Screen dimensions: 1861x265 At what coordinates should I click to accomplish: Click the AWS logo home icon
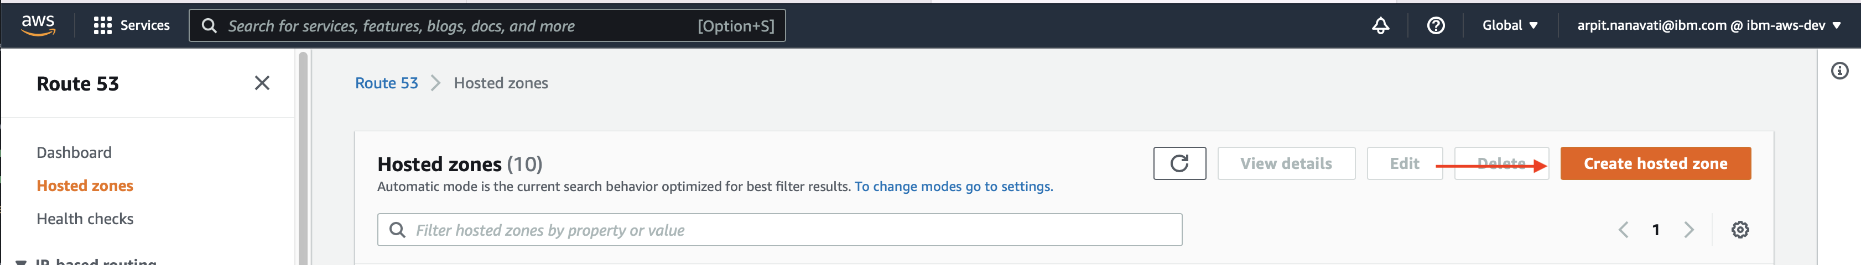[38, 25]
